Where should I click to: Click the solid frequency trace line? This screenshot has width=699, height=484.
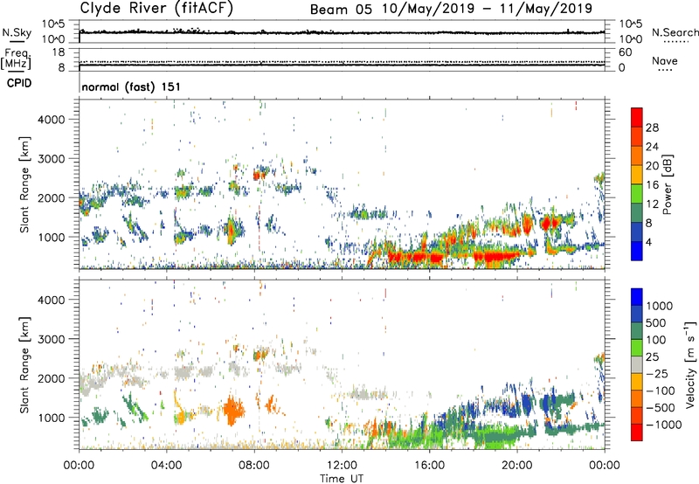click(x=342, y=66)
